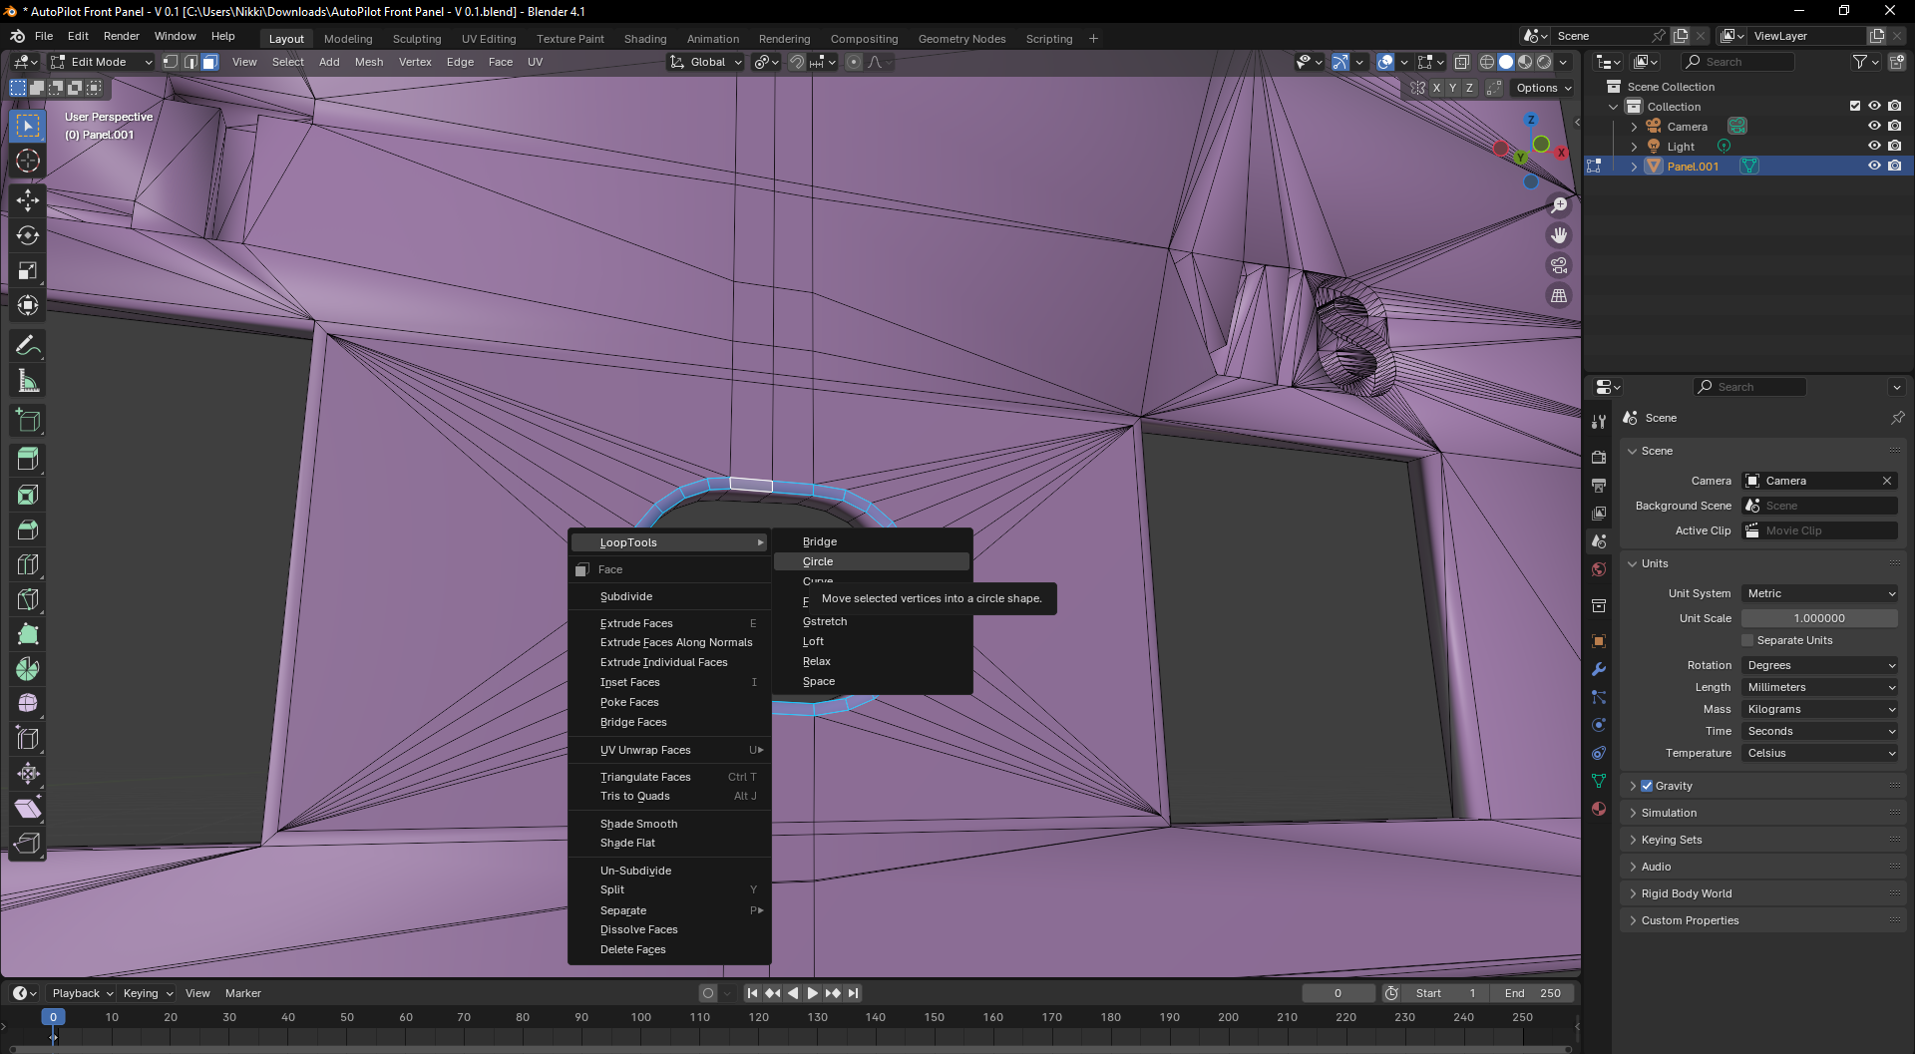Click play animation button
Image resolution: width=1915 pixels, height=1054 pixels.
[x=812, y=993]
